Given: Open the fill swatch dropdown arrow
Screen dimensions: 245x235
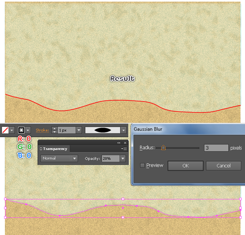Looking at the screenshot, I should click(12, 130).
